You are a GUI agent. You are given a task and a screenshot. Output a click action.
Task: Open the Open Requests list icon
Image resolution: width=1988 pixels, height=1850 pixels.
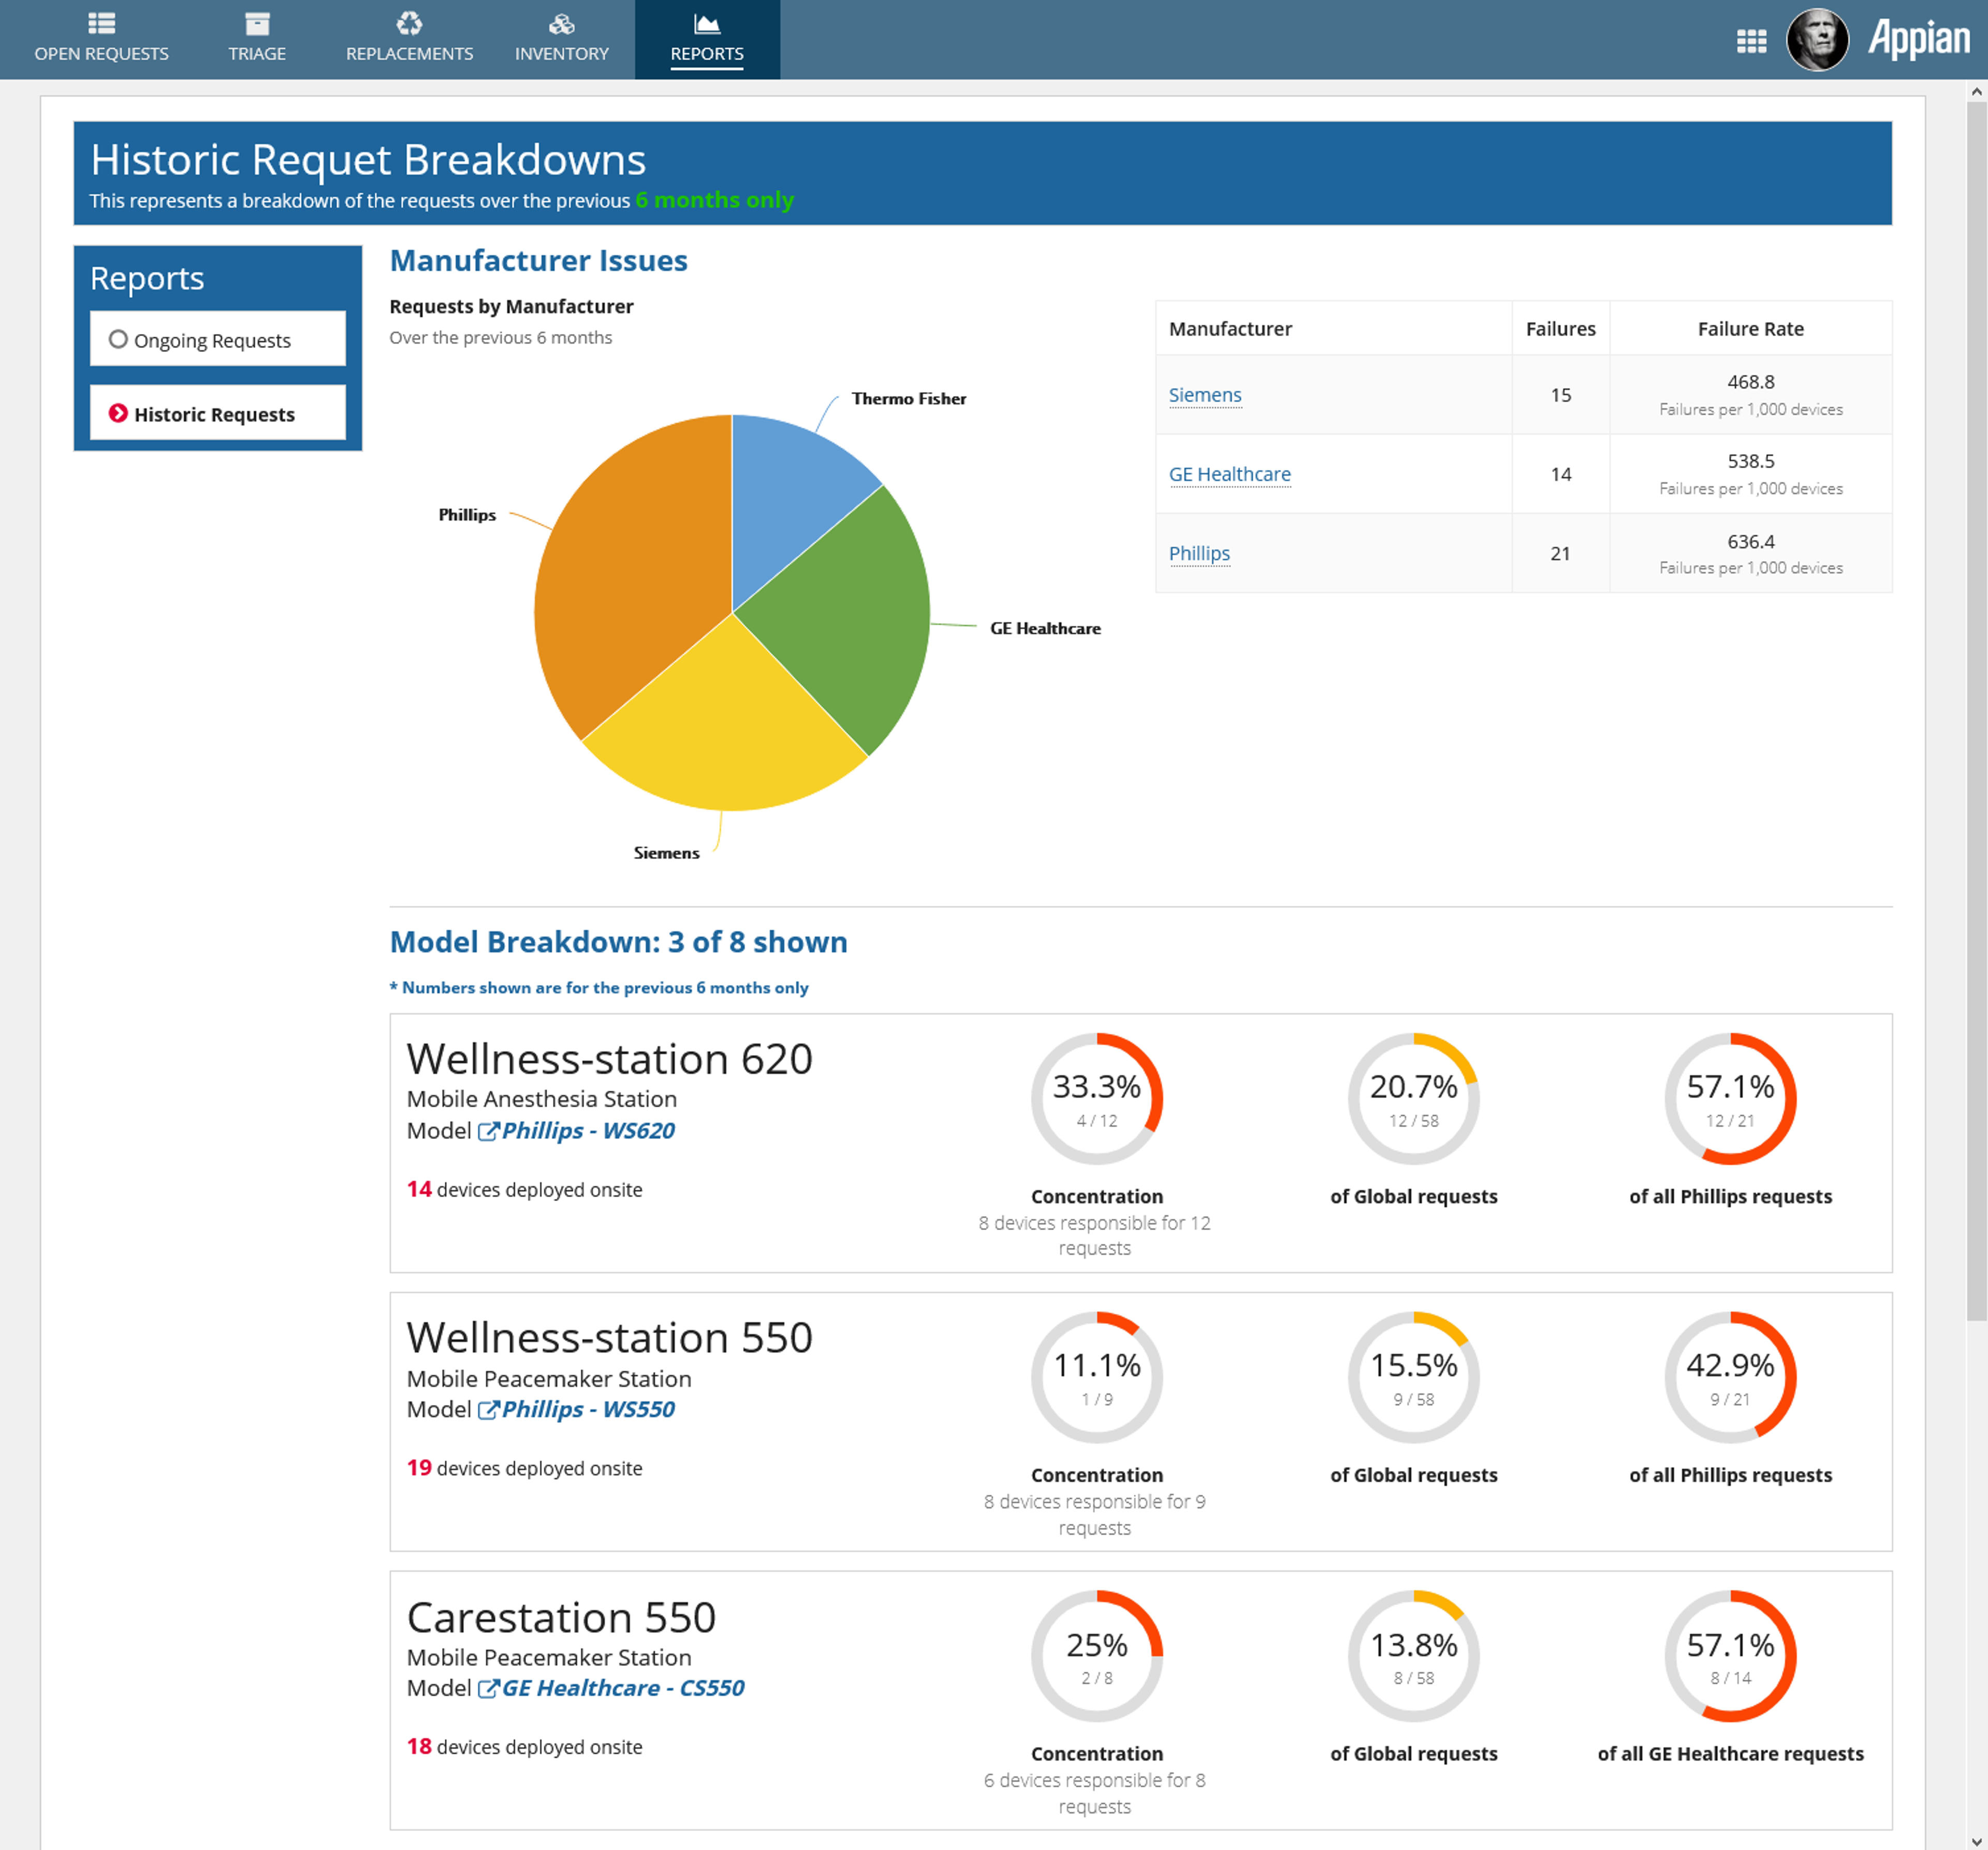coord(101,22)
